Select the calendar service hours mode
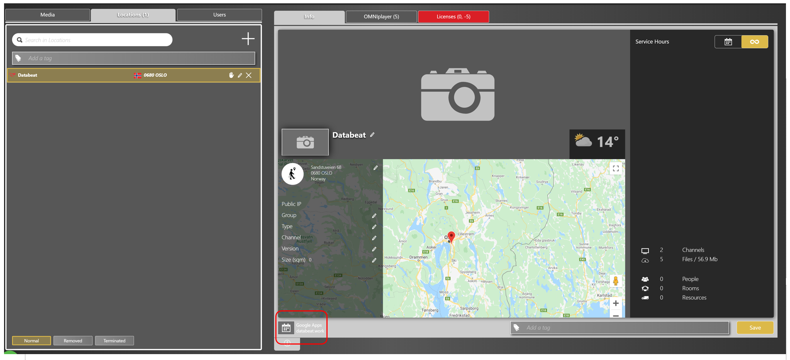The width and height of the screenshot is (790, 360). coord(728,42)
